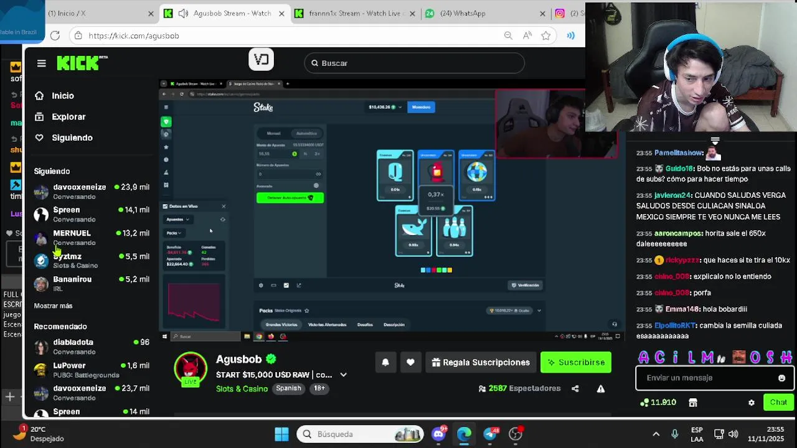The image size is (797, 448).
Task: Open Microsoft Edge from taskbar
Action: 465,434
